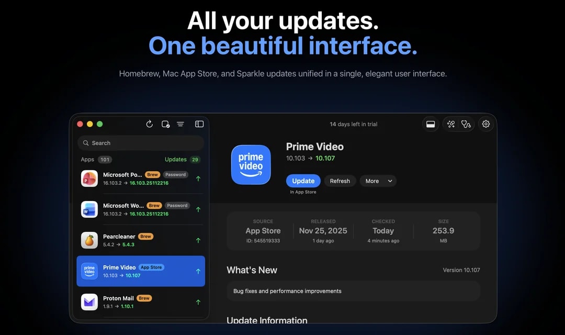Click the Proton Mail app icon
Screen dimensions: 565x335
pyautogui.click(x=89, y=302)
